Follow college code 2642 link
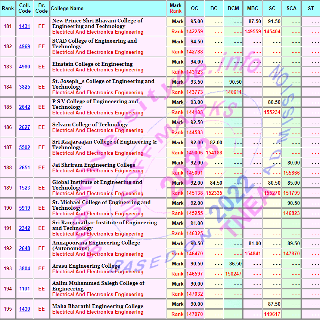 [25, 107]
